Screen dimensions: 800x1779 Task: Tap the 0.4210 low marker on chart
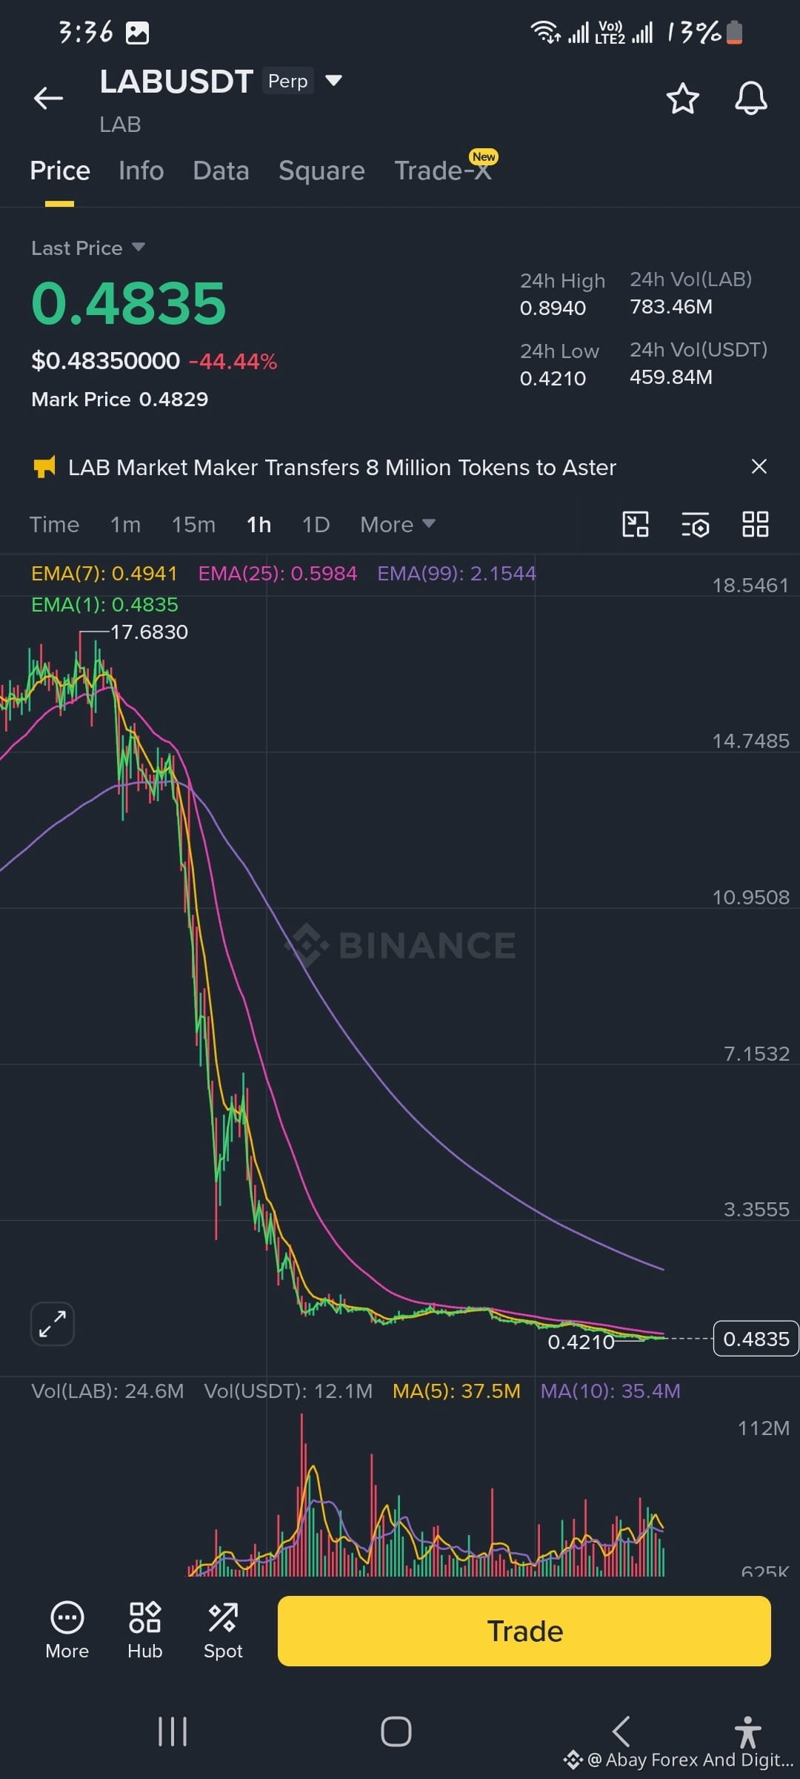tap(581, 1342)
